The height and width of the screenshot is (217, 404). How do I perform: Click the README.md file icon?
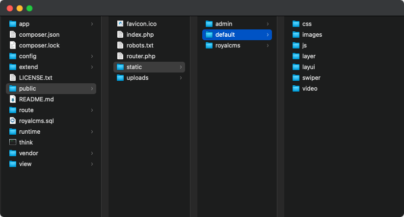point(13,99)
